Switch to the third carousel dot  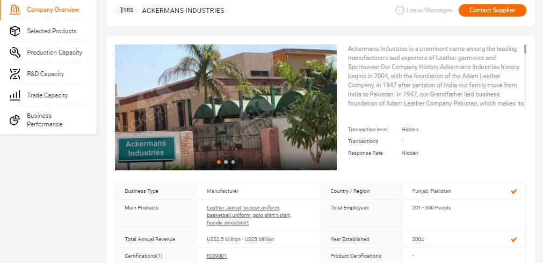tap(233, 162)
